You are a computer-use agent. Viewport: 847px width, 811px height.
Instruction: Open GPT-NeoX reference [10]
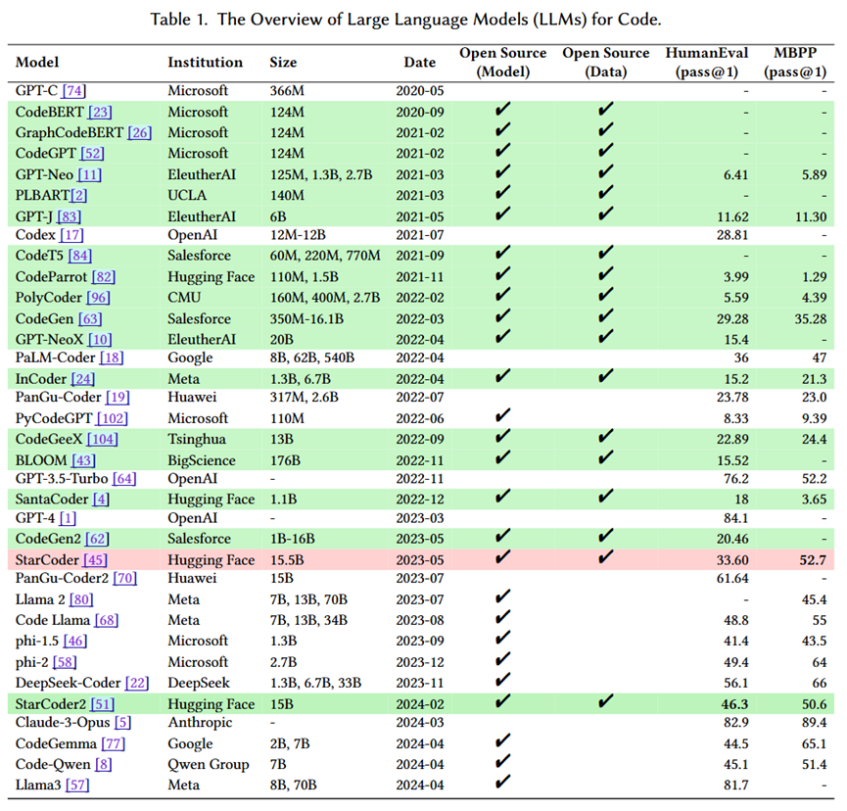pos(100,339)
